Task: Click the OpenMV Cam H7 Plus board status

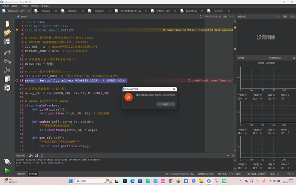Action: [x=180, y=174]
